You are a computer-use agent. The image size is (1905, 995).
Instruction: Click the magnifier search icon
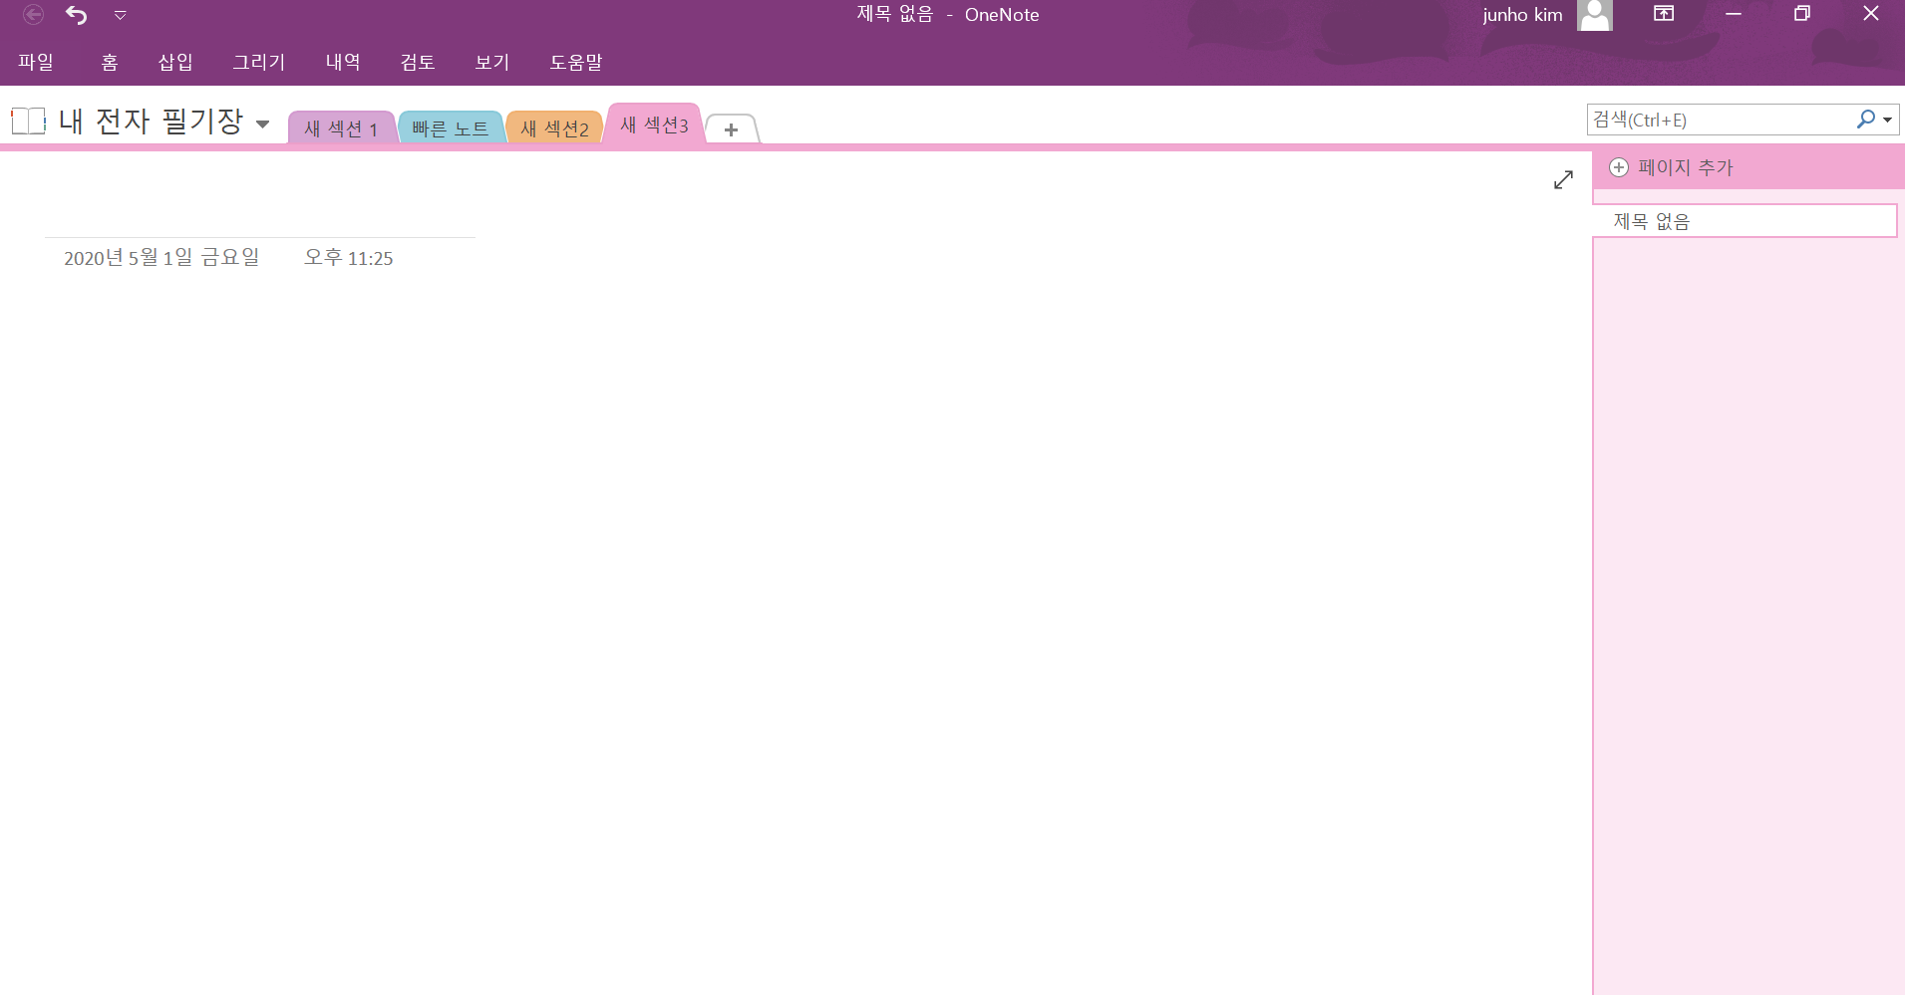click(x=1865, y=120)
